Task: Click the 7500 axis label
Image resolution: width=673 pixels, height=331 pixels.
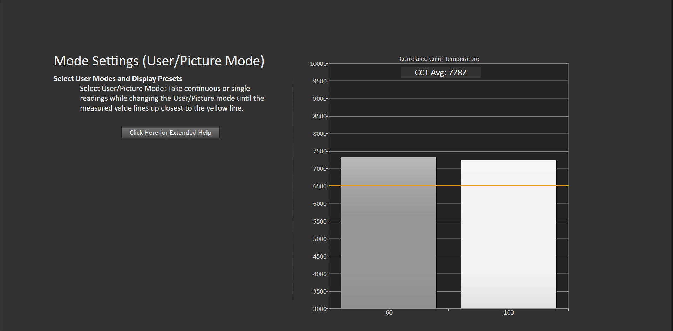Action: click(320, 151)
